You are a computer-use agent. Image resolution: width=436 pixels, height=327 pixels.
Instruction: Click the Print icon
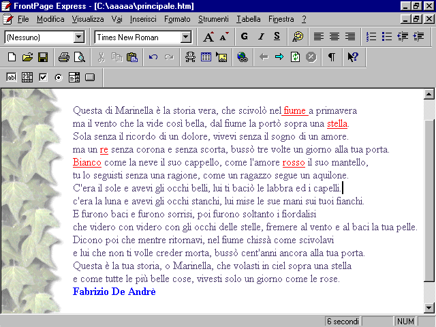click(64, 57)
